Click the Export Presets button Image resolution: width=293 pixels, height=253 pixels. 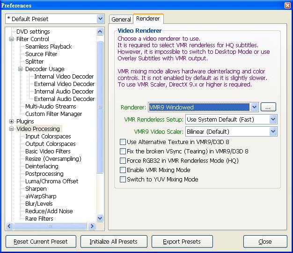[x=182, y=242]
